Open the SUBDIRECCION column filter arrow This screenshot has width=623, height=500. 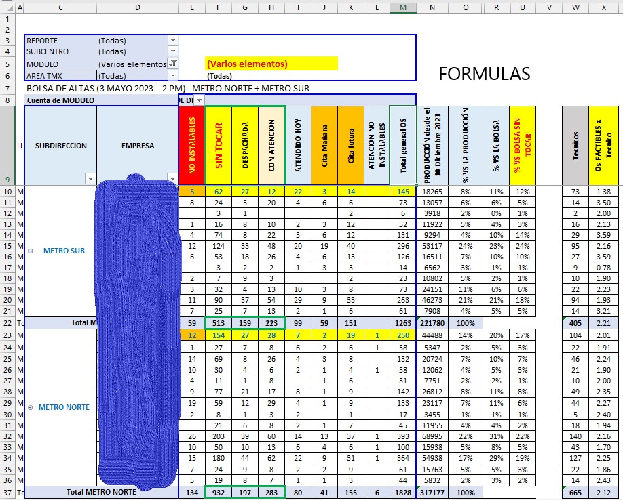pos(90,178)
